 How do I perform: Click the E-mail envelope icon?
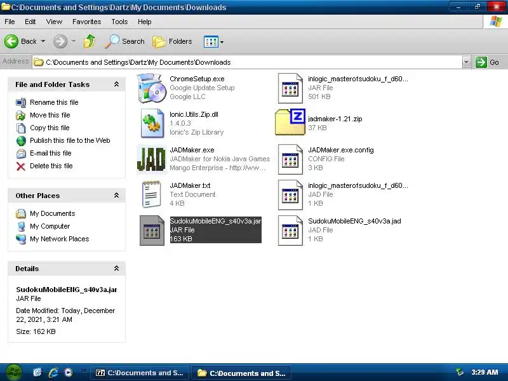pos(21,154)
